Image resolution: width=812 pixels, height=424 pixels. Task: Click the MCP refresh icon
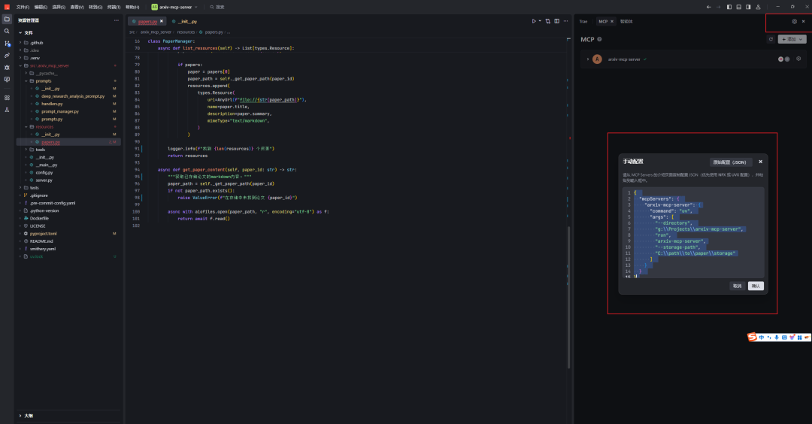(x=770, y=39)
